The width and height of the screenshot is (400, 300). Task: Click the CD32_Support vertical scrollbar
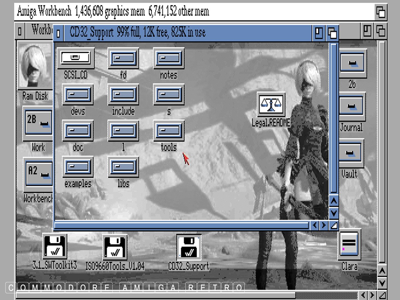tap(334, 117)
